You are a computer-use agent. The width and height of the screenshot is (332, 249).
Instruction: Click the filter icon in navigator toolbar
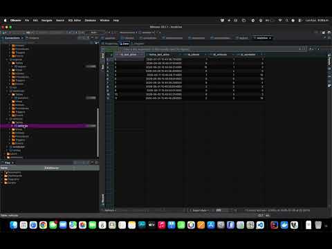[x=96, y=43]
